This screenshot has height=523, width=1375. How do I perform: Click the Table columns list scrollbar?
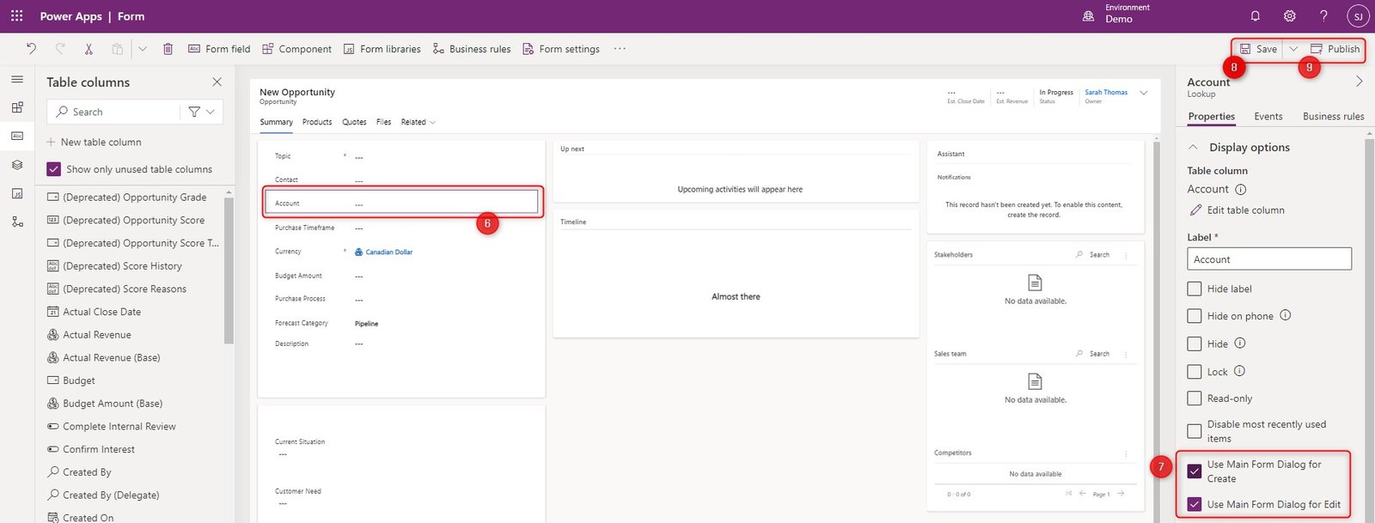[x=229, y=271]
